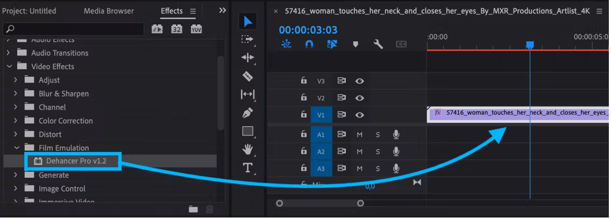Target track A2 button
The height and width of the screenshot is (218, 611).
pos(321,151)
